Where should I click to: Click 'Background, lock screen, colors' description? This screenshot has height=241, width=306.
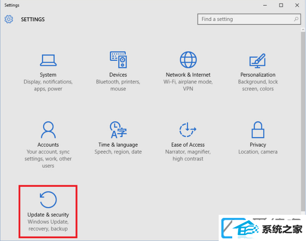[258, 85]
